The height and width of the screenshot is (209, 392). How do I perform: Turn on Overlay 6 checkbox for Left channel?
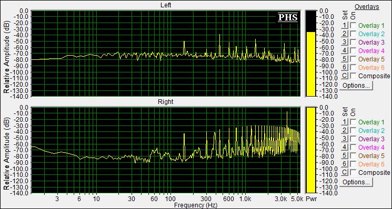coord(353,67)
